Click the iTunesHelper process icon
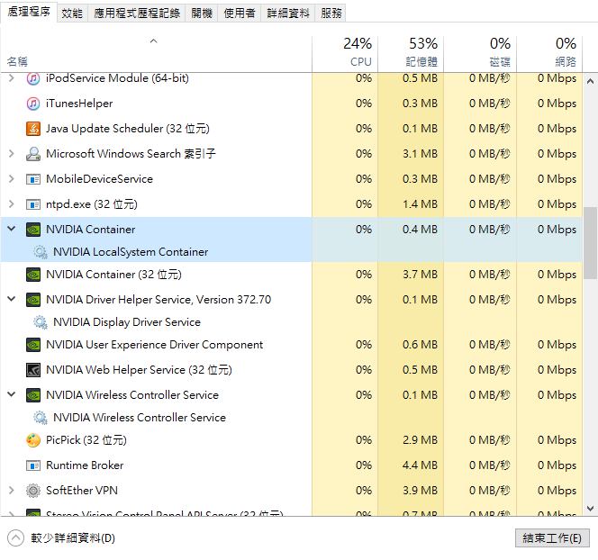This screenshot has width=598, height=560. 33,104
